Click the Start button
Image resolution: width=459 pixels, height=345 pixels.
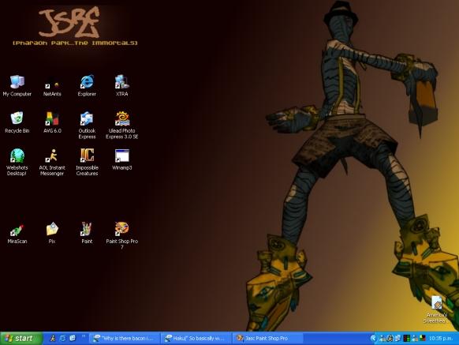click(x=21, y=338)
